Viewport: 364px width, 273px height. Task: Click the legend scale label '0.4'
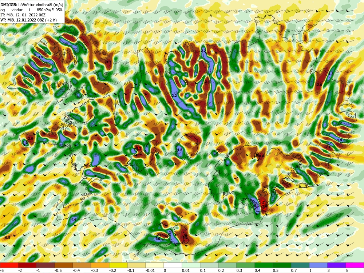coord(258,270)
